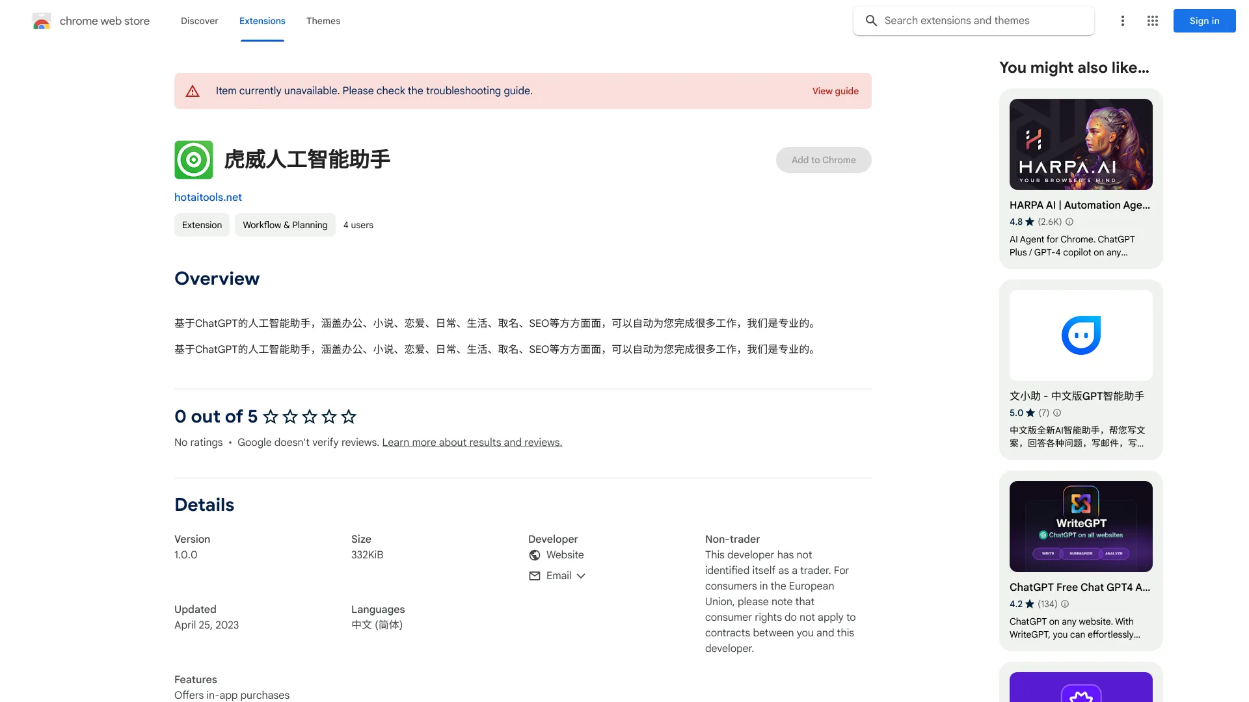Click the info icon beside 文小助 rating
Screen dimensions: 1249x702
1057,413
